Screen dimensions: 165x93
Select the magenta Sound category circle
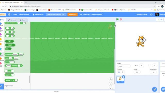pos(1,34)
